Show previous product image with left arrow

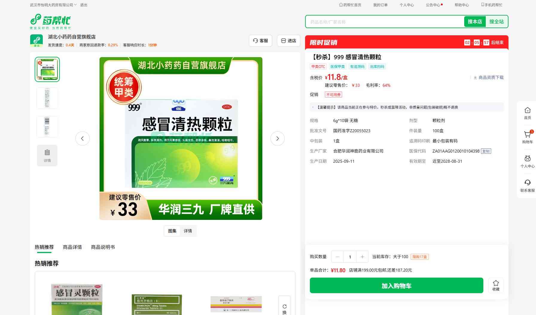coord(83,139)
